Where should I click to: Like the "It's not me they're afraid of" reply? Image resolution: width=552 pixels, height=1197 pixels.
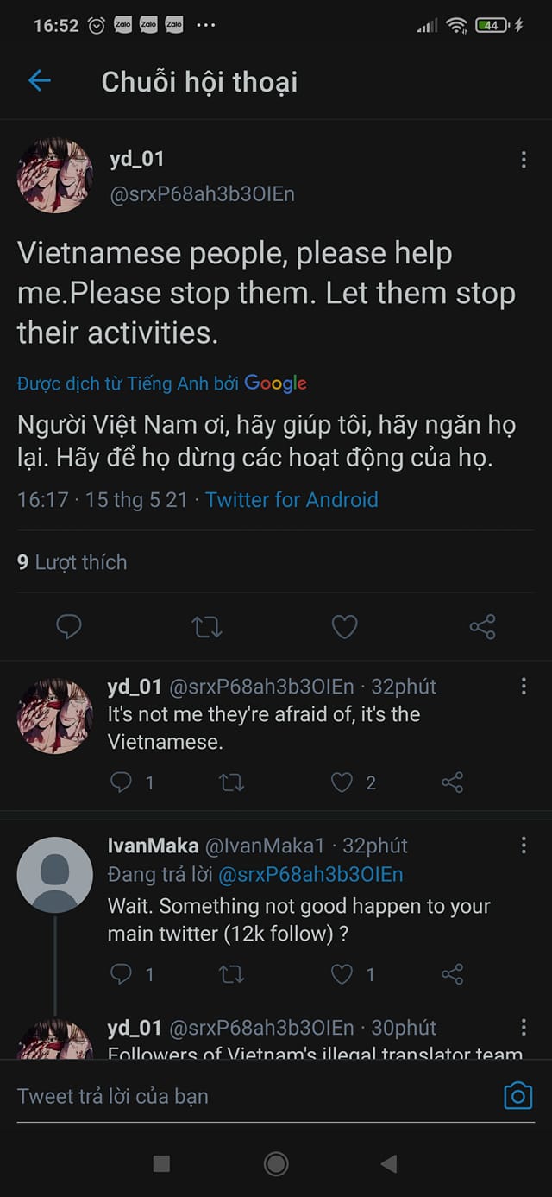(342, 782)
